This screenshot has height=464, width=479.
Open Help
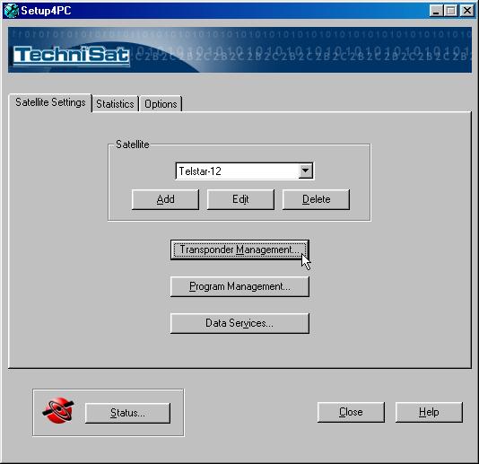429,412
